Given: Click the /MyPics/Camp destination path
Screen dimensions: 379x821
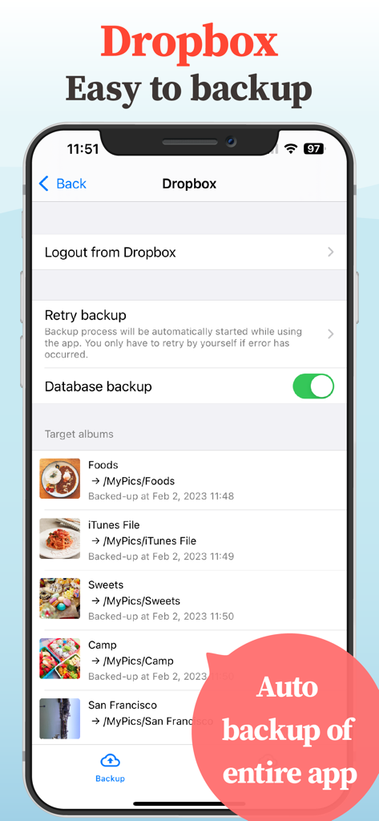Looking at the screenshot, I should tap(132, 661).
